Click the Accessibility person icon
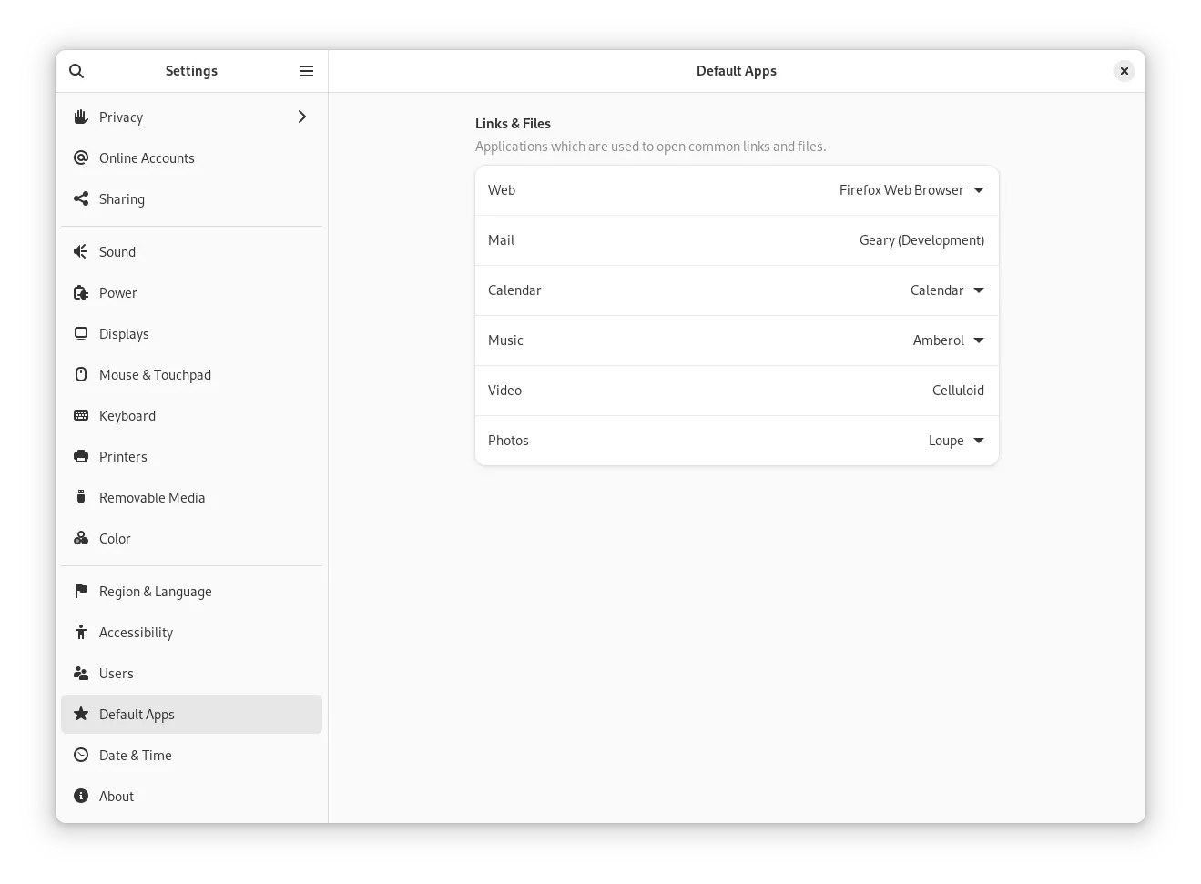The width and height of the screenshot is (1201, 884). click(81, 632)
